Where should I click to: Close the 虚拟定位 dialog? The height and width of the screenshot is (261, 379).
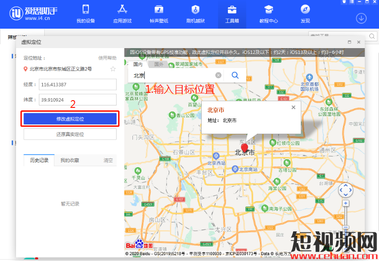coord(359,42)
